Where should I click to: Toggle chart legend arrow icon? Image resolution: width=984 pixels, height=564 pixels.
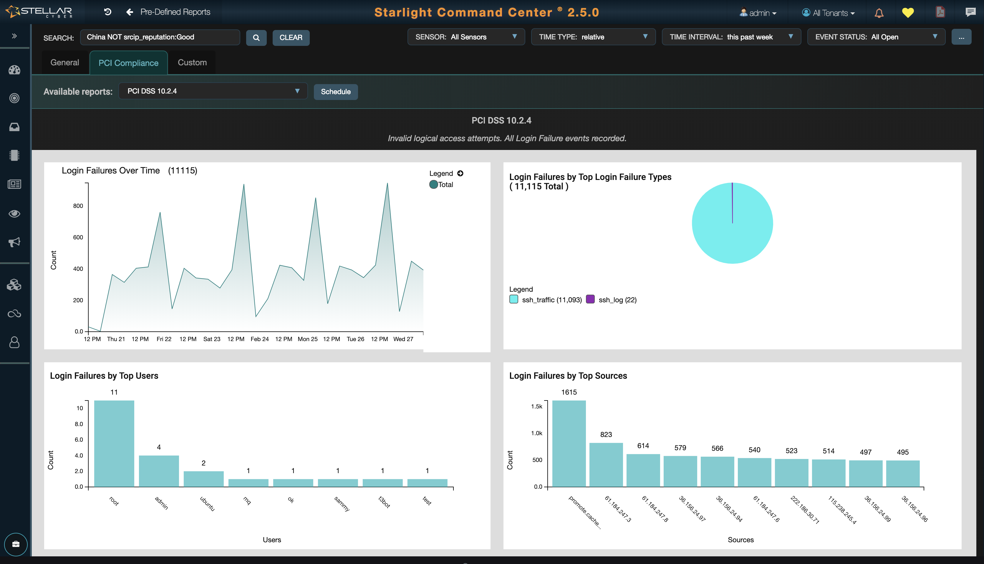tap(460, 173)
